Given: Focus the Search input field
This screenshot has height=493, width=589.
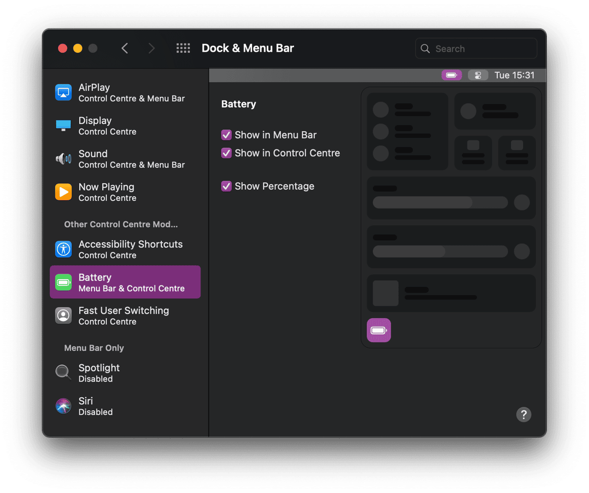Looking at the screenshot, I should (476, 48).
